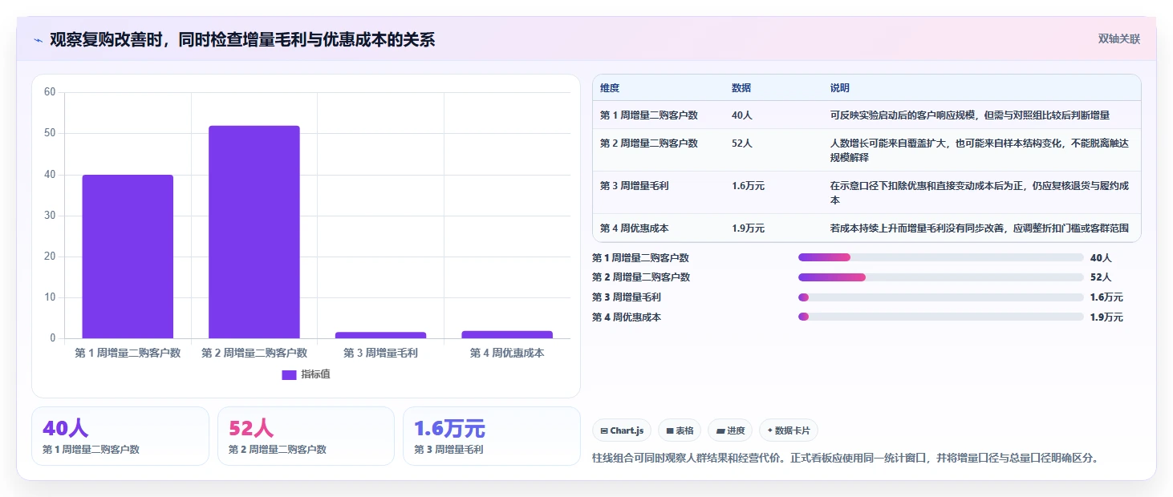Click the 52人 data card

click(306, 436)
